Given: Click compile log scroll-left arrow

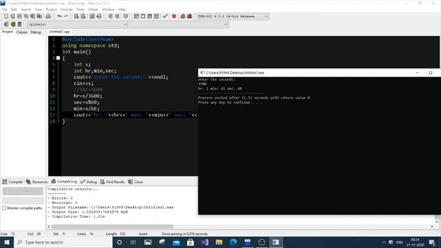Looking at the screenshot, I should (49, 227).
